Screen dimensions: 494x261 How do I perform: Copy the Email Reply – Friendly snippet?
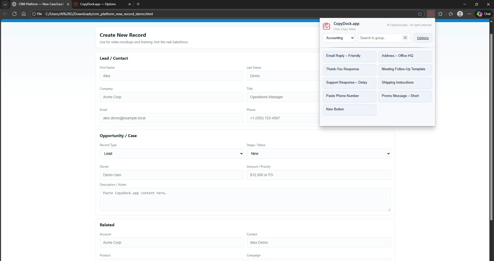coord(349,56)
